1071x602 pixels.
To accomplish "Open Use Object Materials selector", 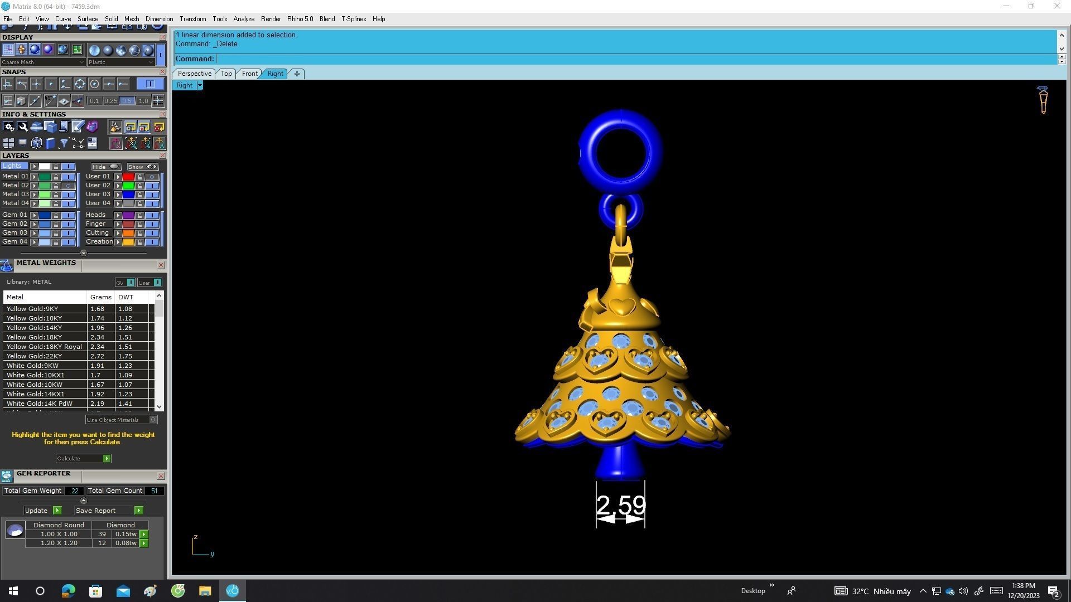I will point(121,420).
